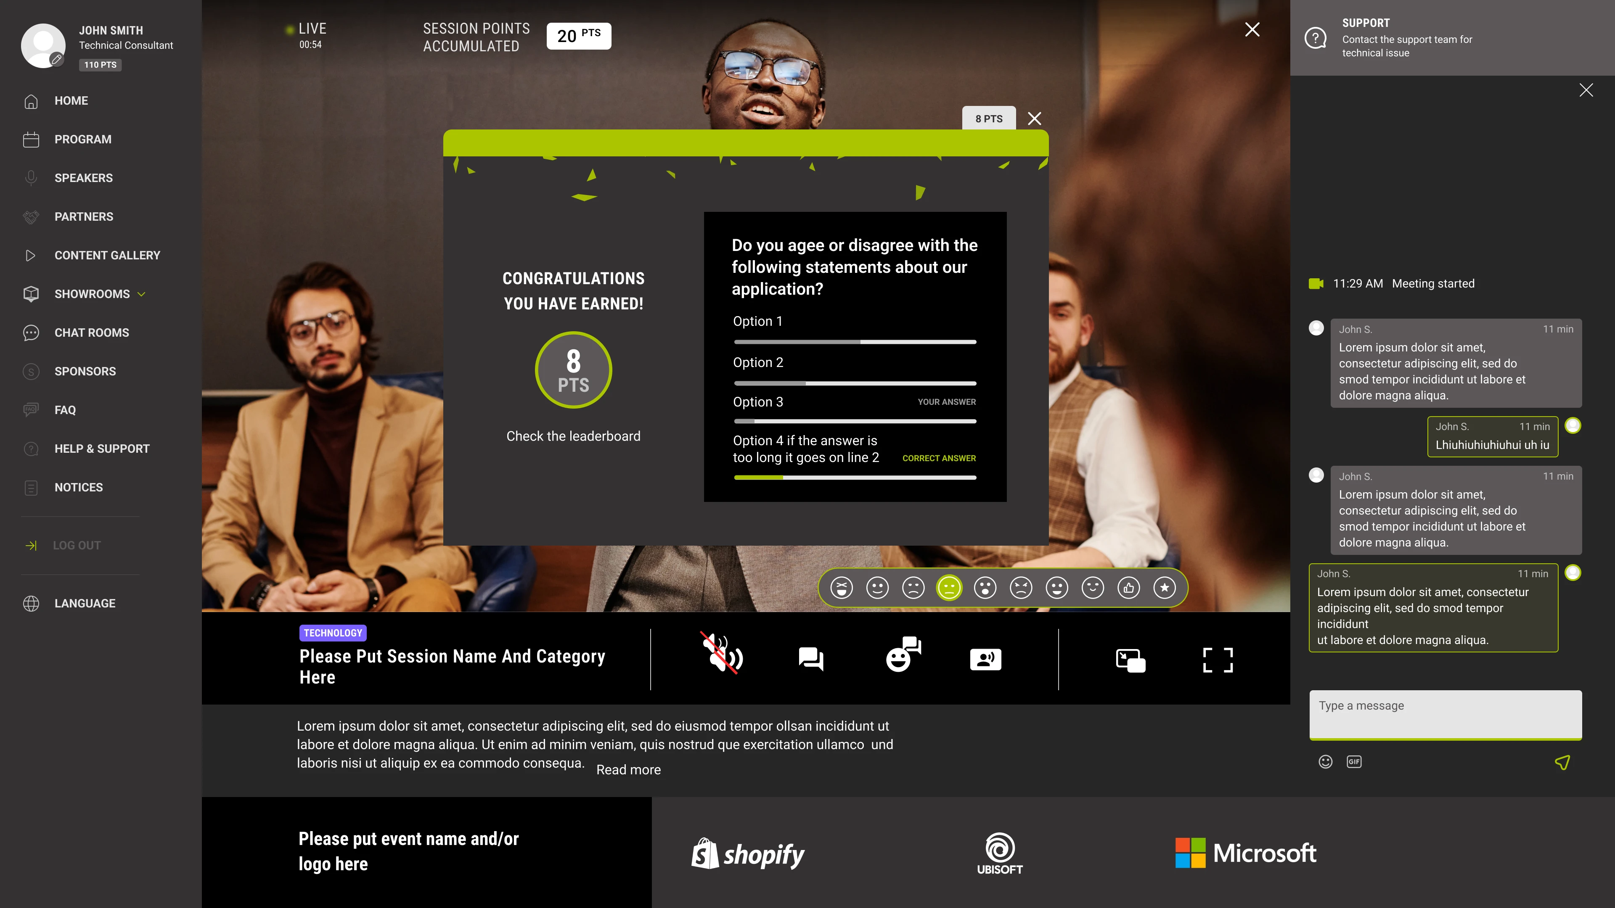Select poll Option 1

[x=757, y=322]
